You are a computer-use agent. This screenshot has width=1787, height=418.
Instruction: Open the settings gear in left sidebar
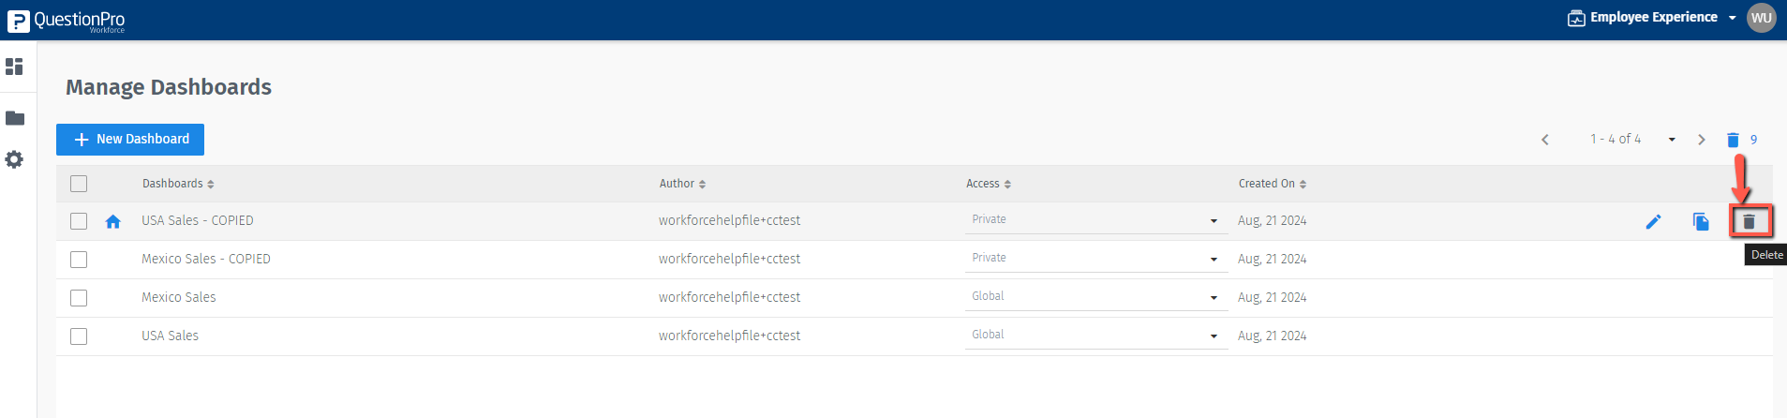pyautogui.click(x=14, y=159)
